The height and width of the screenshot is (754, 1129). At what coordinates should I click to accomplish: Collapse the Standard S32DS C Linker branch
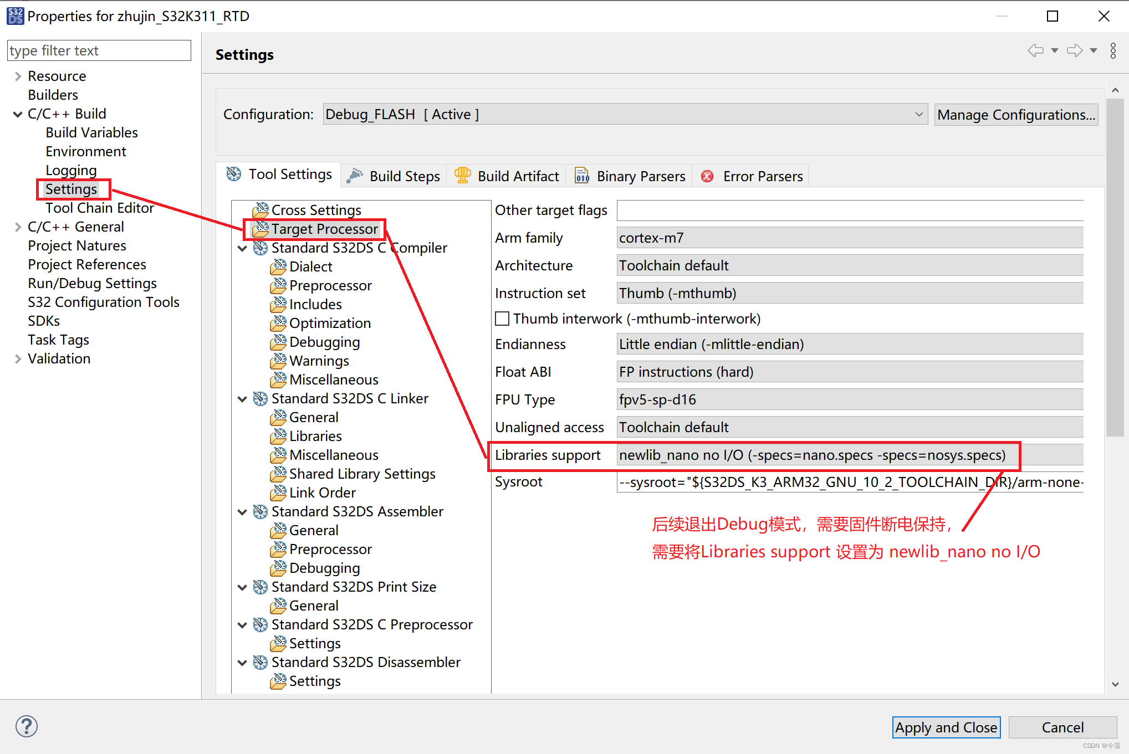(242, 398)
